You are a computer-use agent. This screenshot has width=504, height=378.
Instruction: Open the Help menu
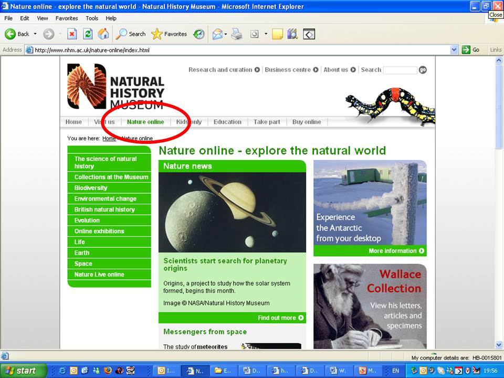(111, 18)
